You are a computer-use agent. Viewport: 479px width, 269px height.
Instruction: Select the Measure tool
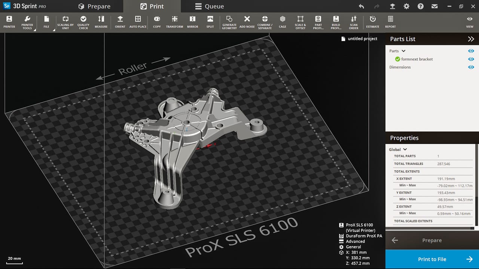(x=101, y=22)
